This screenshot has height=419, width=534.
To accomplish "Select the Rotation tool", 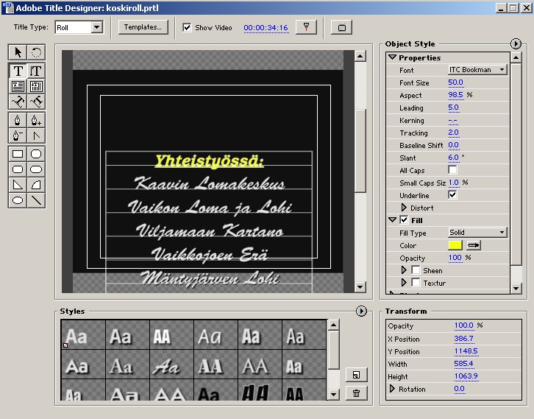I will [36, 52].
